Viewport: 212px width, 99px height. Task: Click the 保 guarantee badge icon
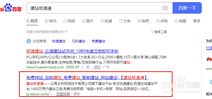pos(88,67)
